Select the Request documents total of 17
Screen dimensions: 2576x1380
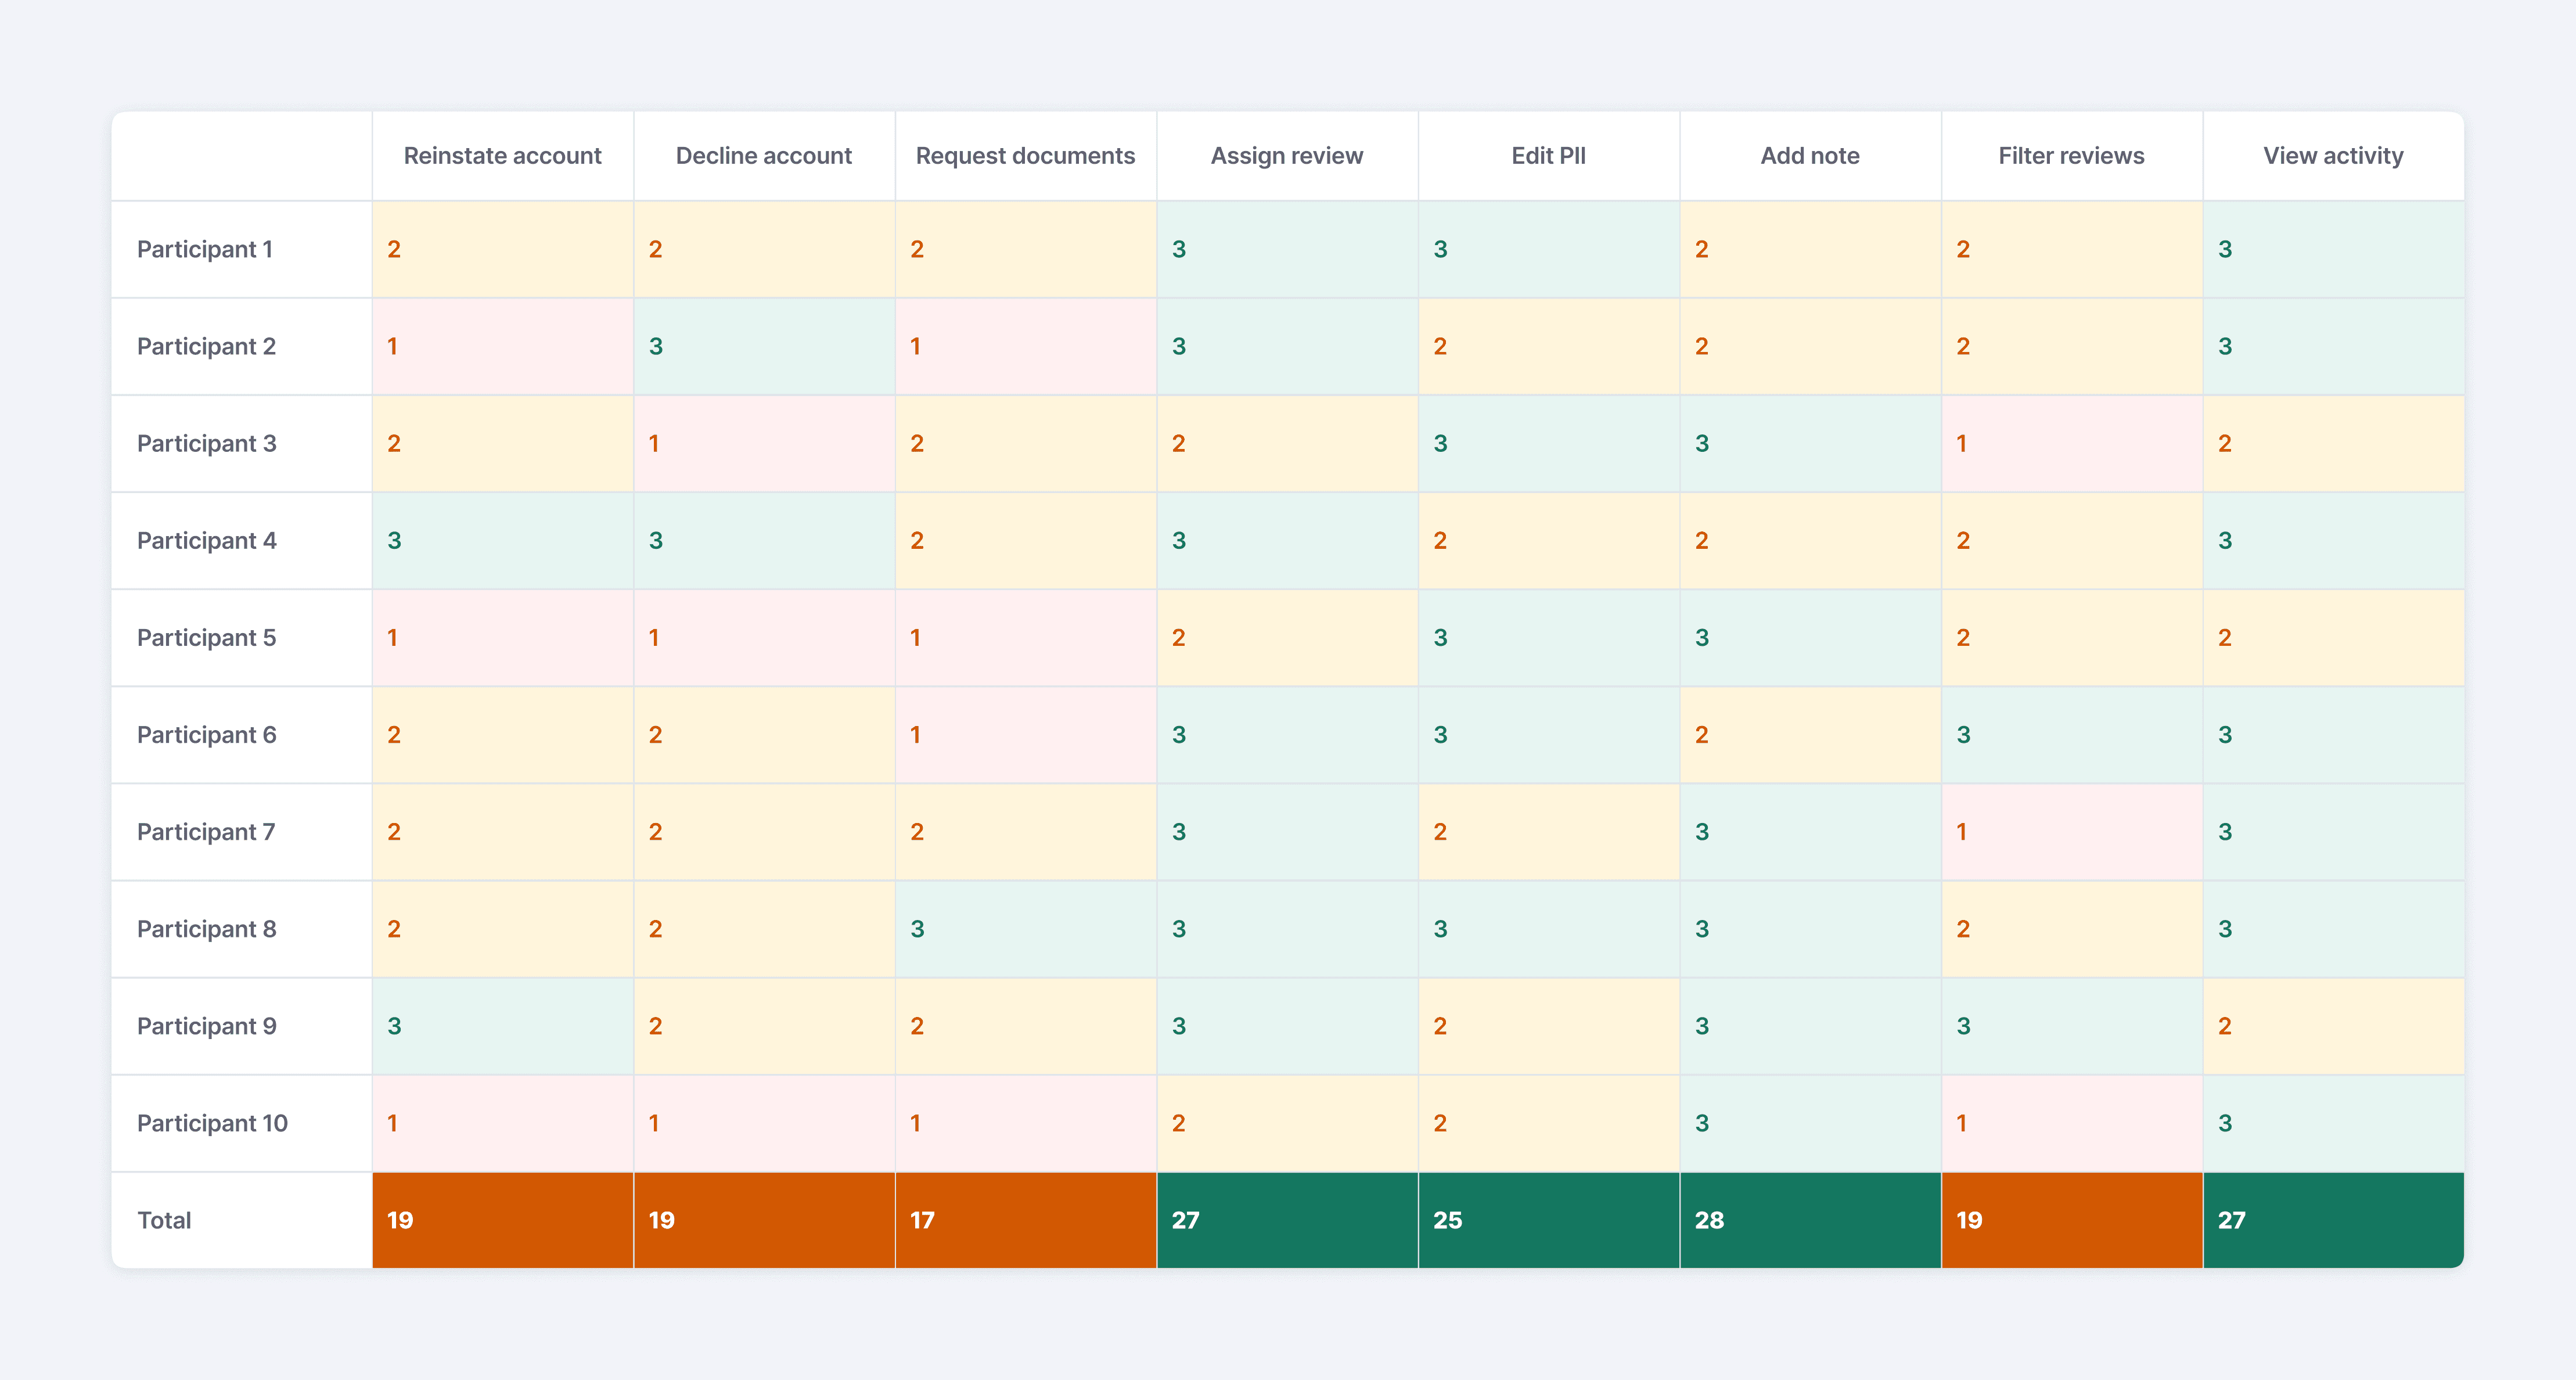pos(922,1220)
